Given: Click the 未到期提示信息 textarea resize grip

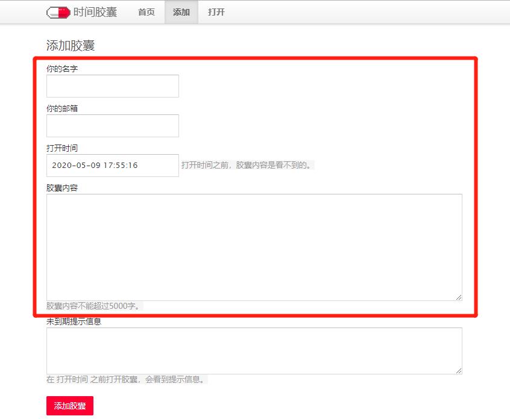Looking at the screenshot, I should click(459, 371).
